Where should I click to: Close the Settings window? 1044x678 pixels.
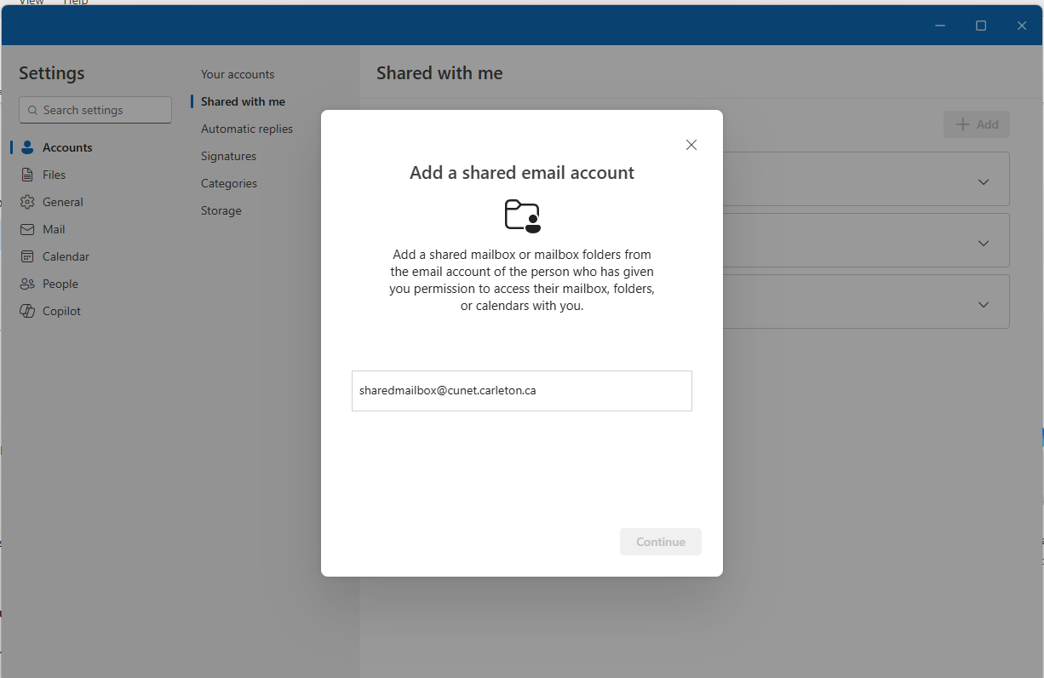coord(1022,26)
